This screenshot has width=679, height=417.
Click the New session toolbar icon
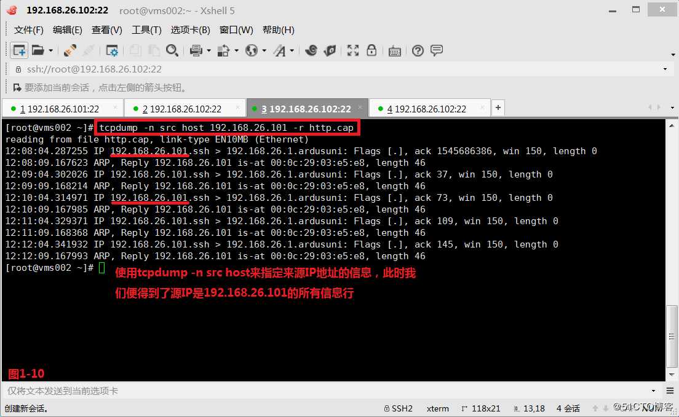[x=19, y=50]
